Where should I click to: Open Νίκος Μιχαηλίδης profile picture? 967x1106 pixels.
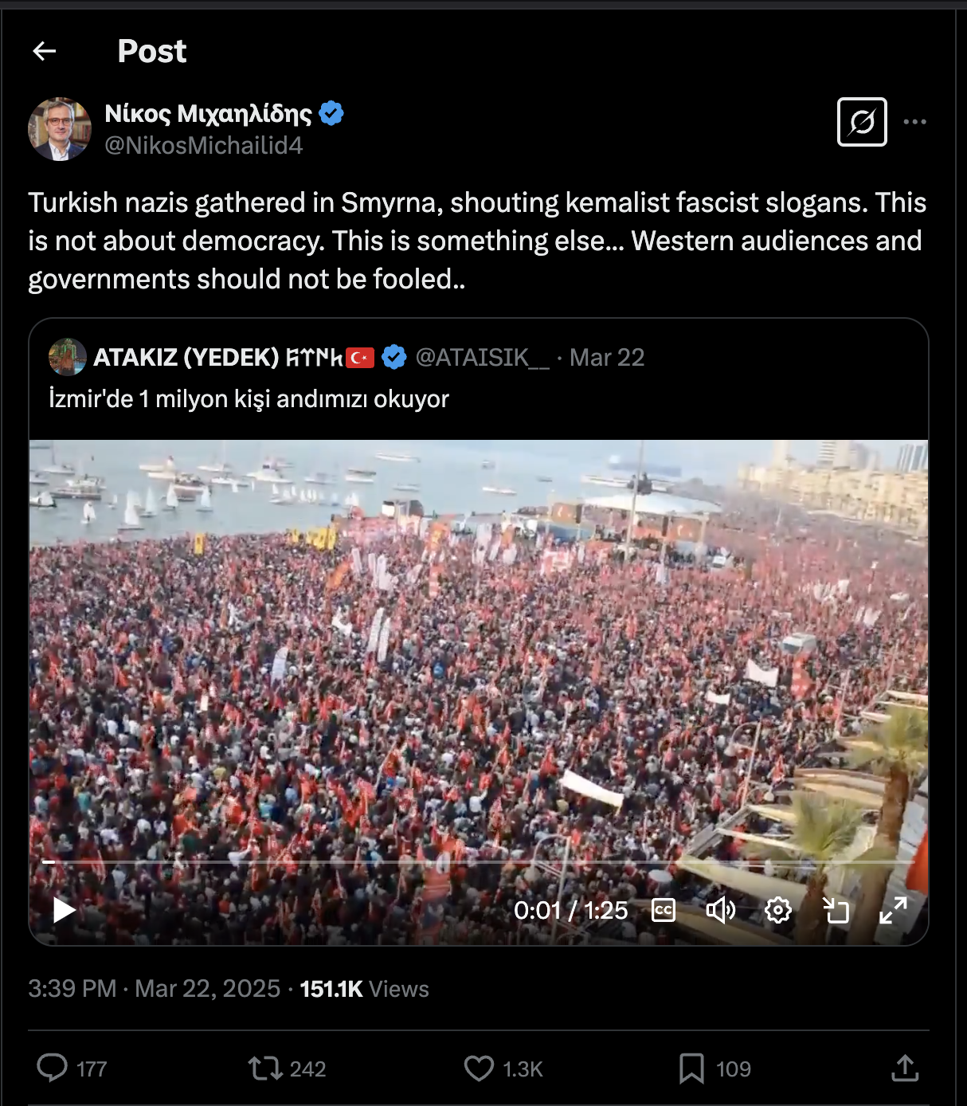(60, 129)
